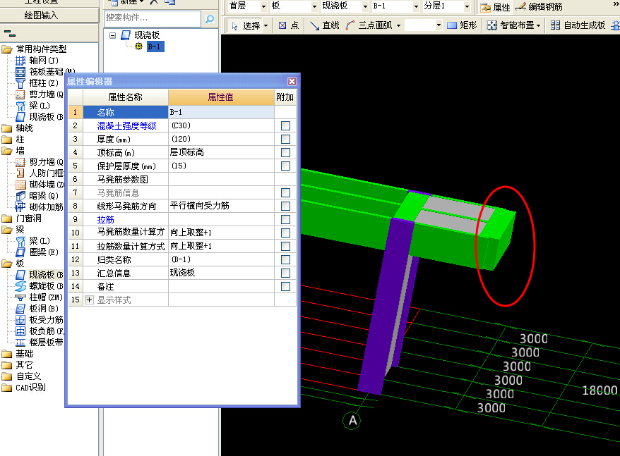Open the CAD识别 folder
The width and height of the screenshot is (620, 456).
click(x=24, y=388)
